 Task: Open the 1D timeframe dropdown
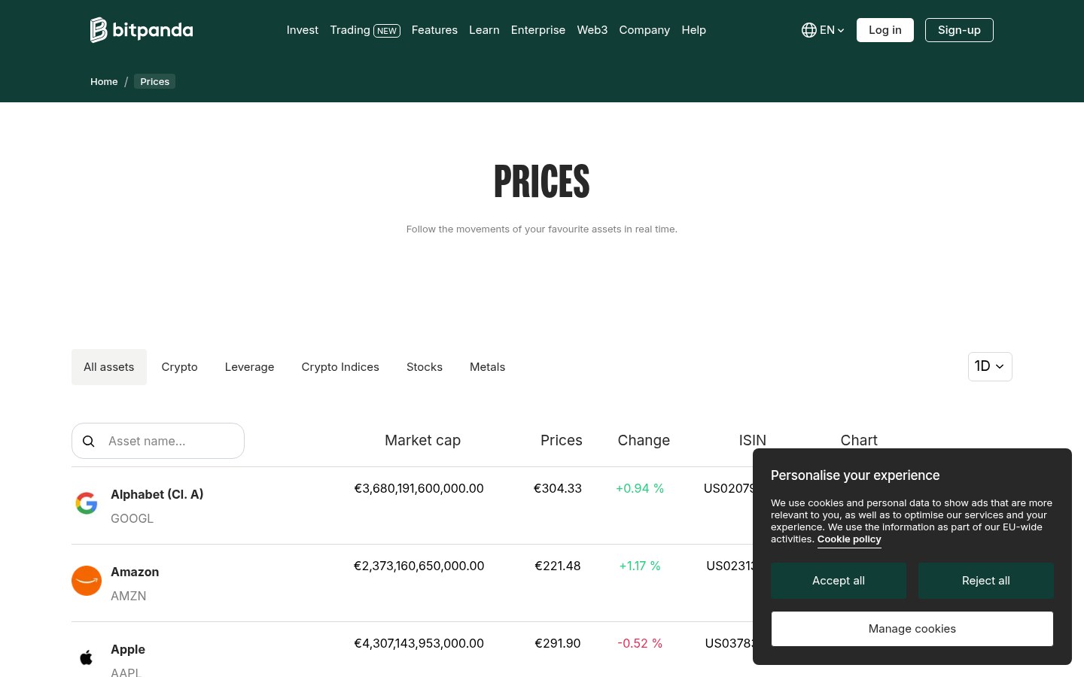tap(990, 366)
